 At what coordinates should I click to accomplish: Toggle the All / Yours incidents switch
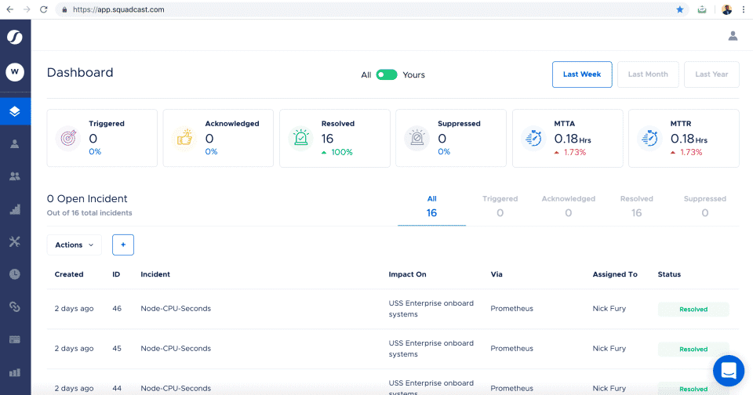pos(387,74)
